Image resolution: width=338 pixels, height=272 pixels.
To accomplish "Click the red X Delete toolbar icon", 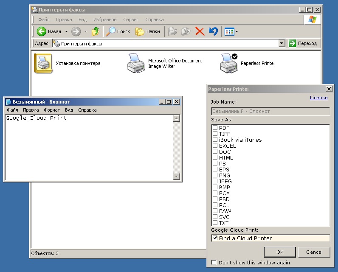I will click(200, 31).
